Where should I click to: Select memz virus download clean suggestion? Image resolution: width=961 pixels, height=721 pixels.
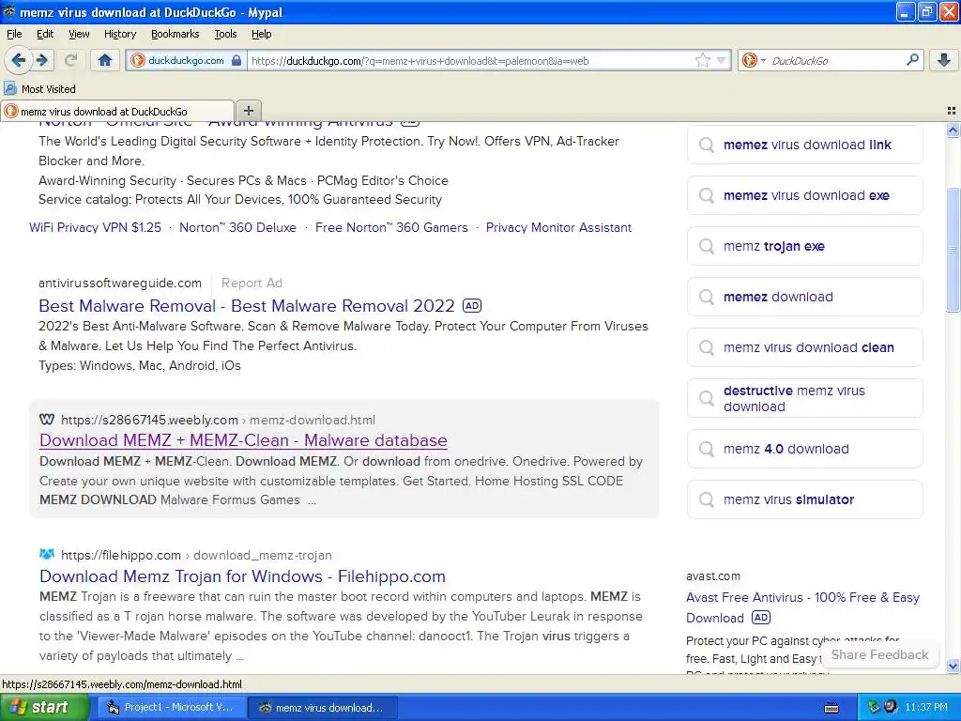coord(804,347)
